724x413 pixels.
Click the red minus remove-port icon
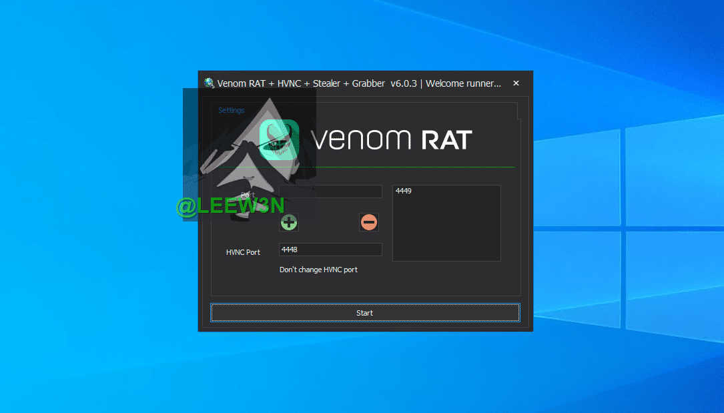(x=369, y=222)
